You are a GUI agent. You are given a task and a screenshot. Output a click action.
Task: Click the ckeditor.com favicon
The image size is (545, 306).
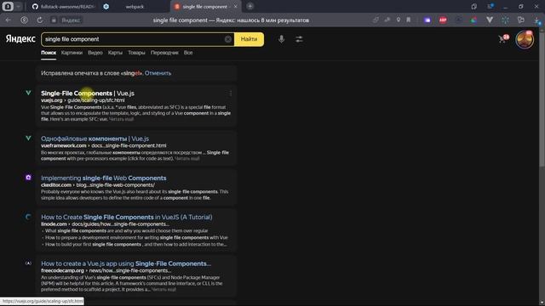(28, 178)
